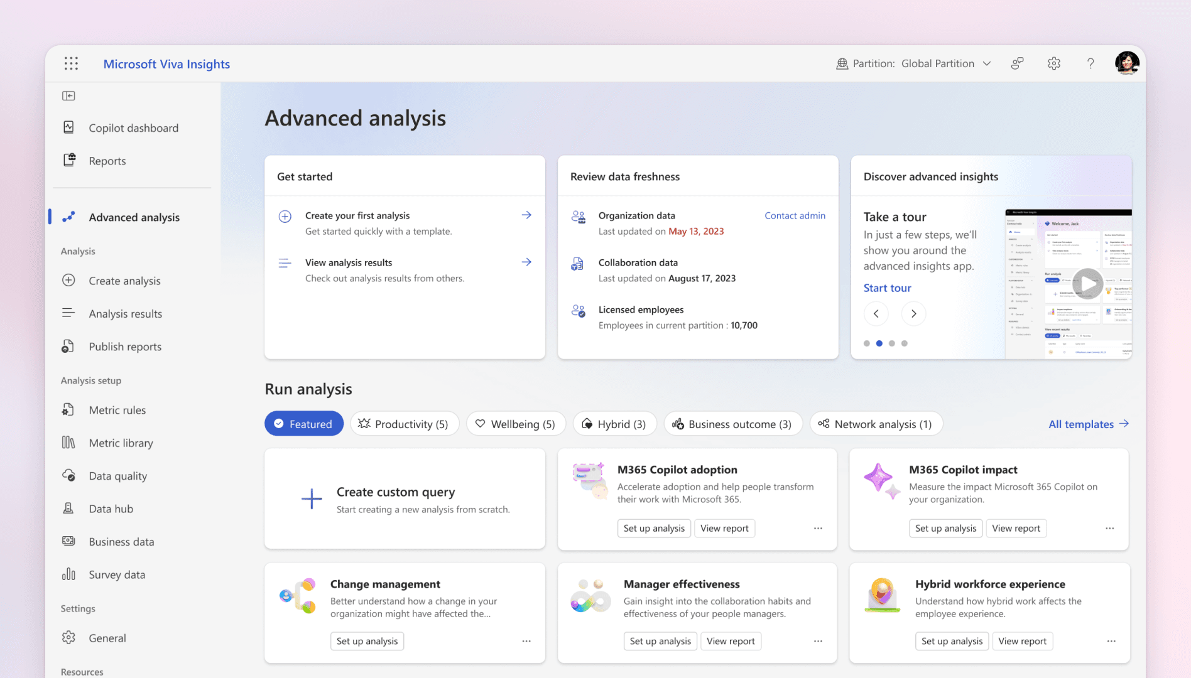Open more options for Manager effectiveness
This screenshot has width=1191, height=678.
pos(818,641)
